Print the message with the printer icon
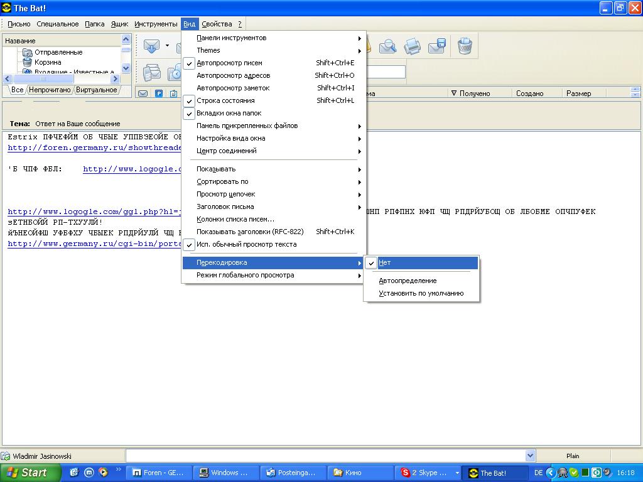The height and width of the screenshot is (482, 643). (x=412, y=46)
